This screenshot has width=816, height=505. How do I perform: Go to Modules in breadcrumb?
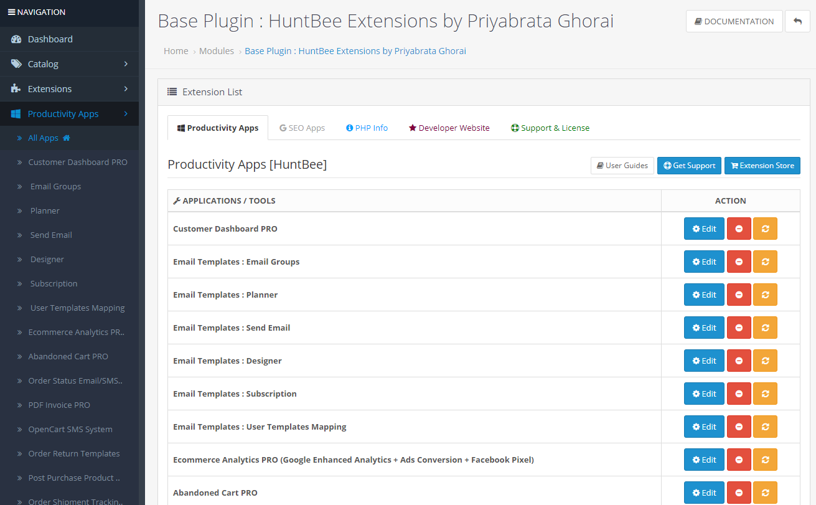point(217,51)
